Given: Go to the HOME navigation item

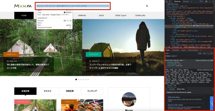Looking at the screenshot, I should (24, 15).
